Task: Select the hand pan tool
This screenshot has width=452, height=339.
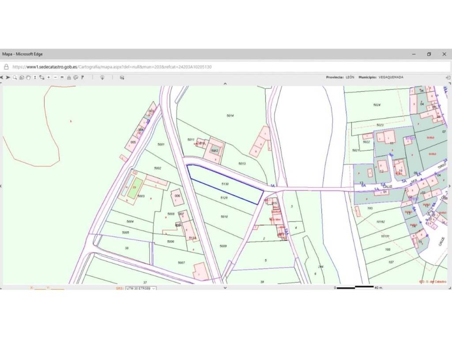Action: (28, 77)
